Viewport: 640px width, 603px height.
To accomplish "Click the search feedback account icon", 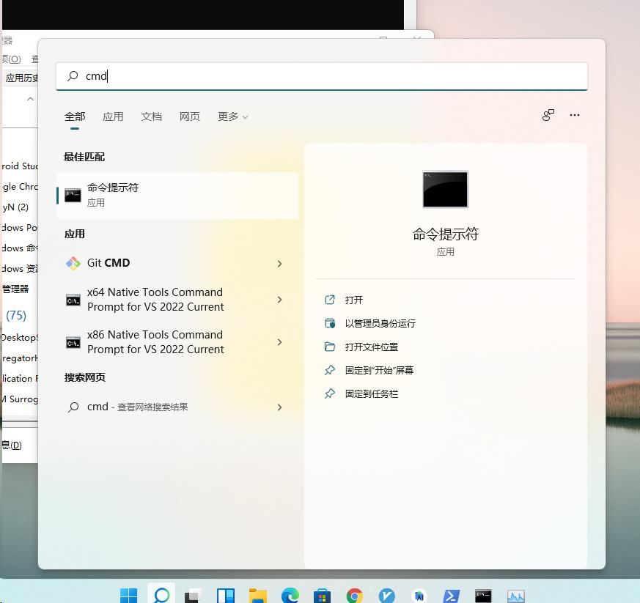I will click(x=548, y=115).
